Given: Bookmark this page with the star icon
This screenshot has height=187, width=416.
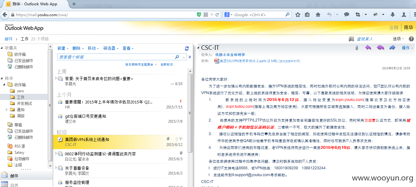Looking at the screenshot, I should pyautogui.click(x=298, y=15).
